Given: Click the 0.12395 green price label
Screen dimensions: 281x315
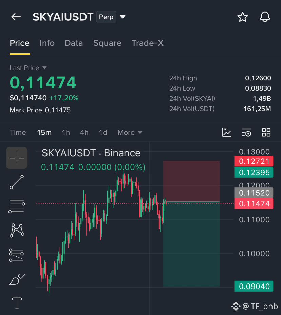Looking at the screenshot, I should point(254,172).
